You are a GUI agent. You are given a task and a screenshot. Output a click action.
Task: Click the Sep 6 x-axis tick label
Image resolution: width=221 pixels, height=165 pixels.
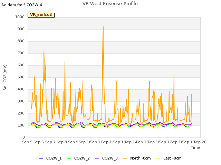point(39,142)
